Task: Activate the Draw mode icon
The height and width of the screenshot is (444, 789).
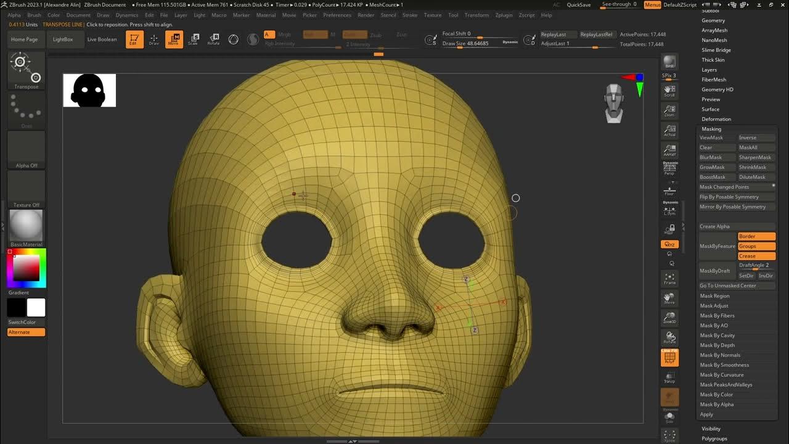Action: [154, 39]
